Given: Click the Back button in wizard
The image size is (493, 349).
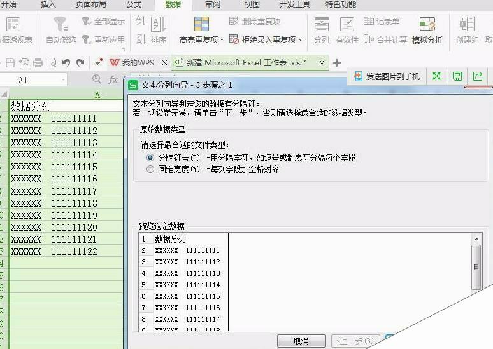Looking at the screenshot, I should pos(355,341).
